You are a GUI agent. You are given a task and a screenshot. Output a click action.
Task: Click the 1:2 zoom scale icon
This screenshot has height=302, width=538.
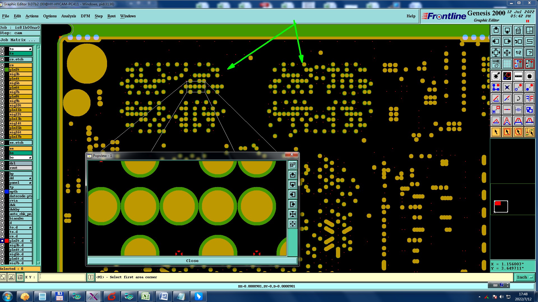point(518,53)
